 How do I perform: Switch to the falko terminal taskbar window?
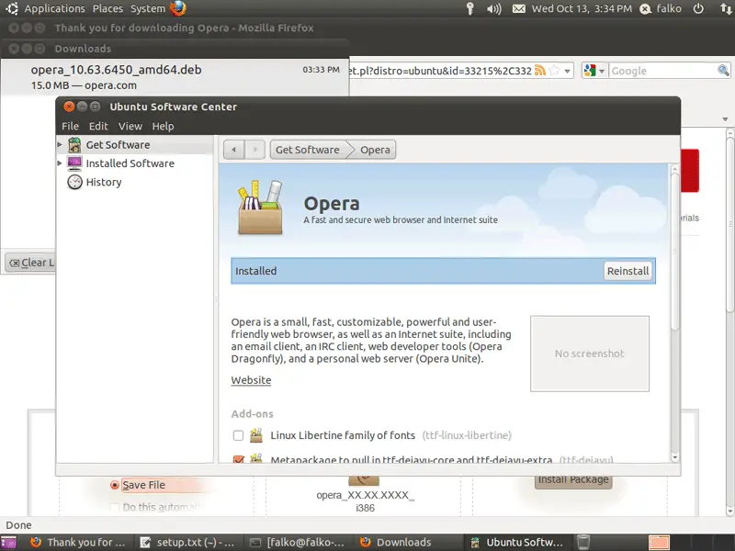coord(298,543)
